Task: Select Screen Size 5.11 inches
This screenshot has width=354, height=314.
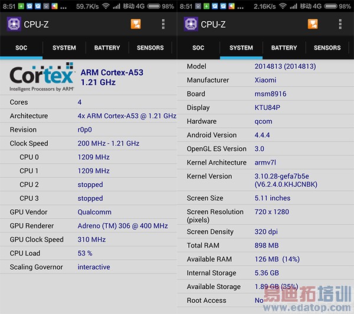Action: 273,198
